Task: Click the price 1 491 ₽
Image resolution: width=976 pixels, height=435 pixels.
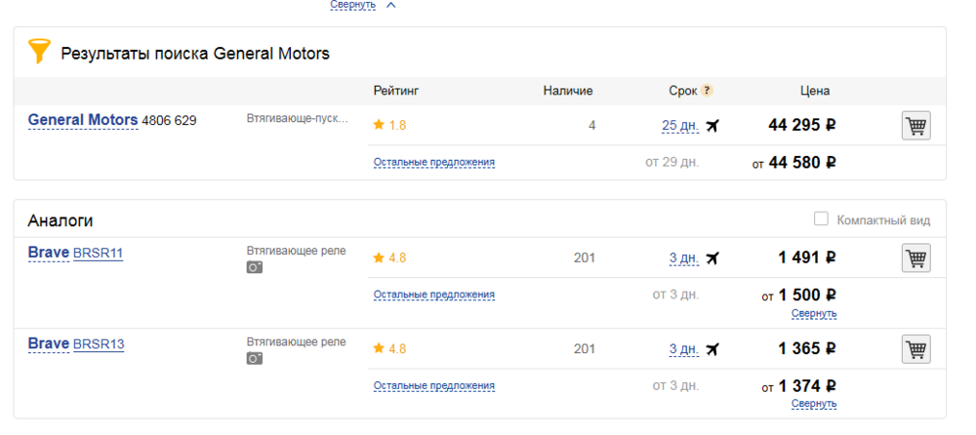Action: [x=807, y=257]
